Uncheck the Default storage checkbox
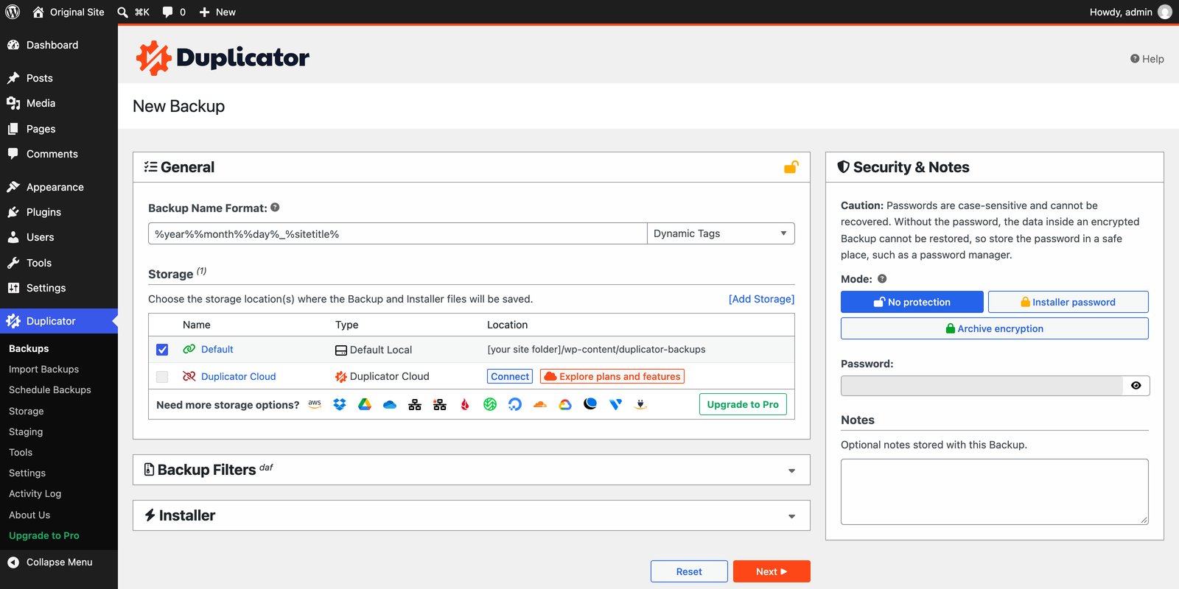 point(162,350)
